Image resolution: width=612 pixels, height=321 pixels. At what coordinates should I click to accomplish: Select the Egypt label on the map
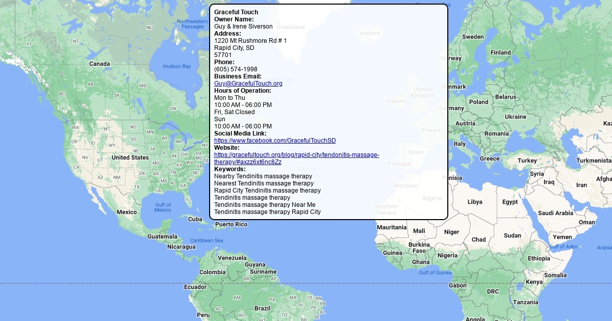510,202
